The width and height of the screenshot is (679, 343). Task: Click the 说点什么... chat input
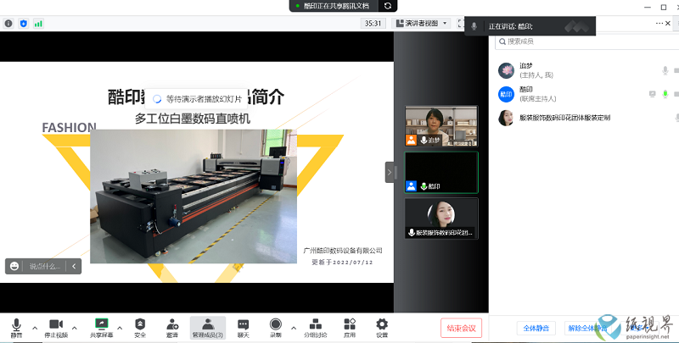click(45, 266)
